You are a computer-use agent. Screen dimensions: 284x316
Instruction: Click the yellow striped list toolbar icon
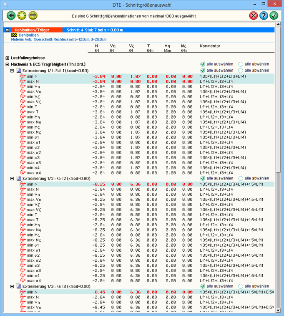[32, 16]
